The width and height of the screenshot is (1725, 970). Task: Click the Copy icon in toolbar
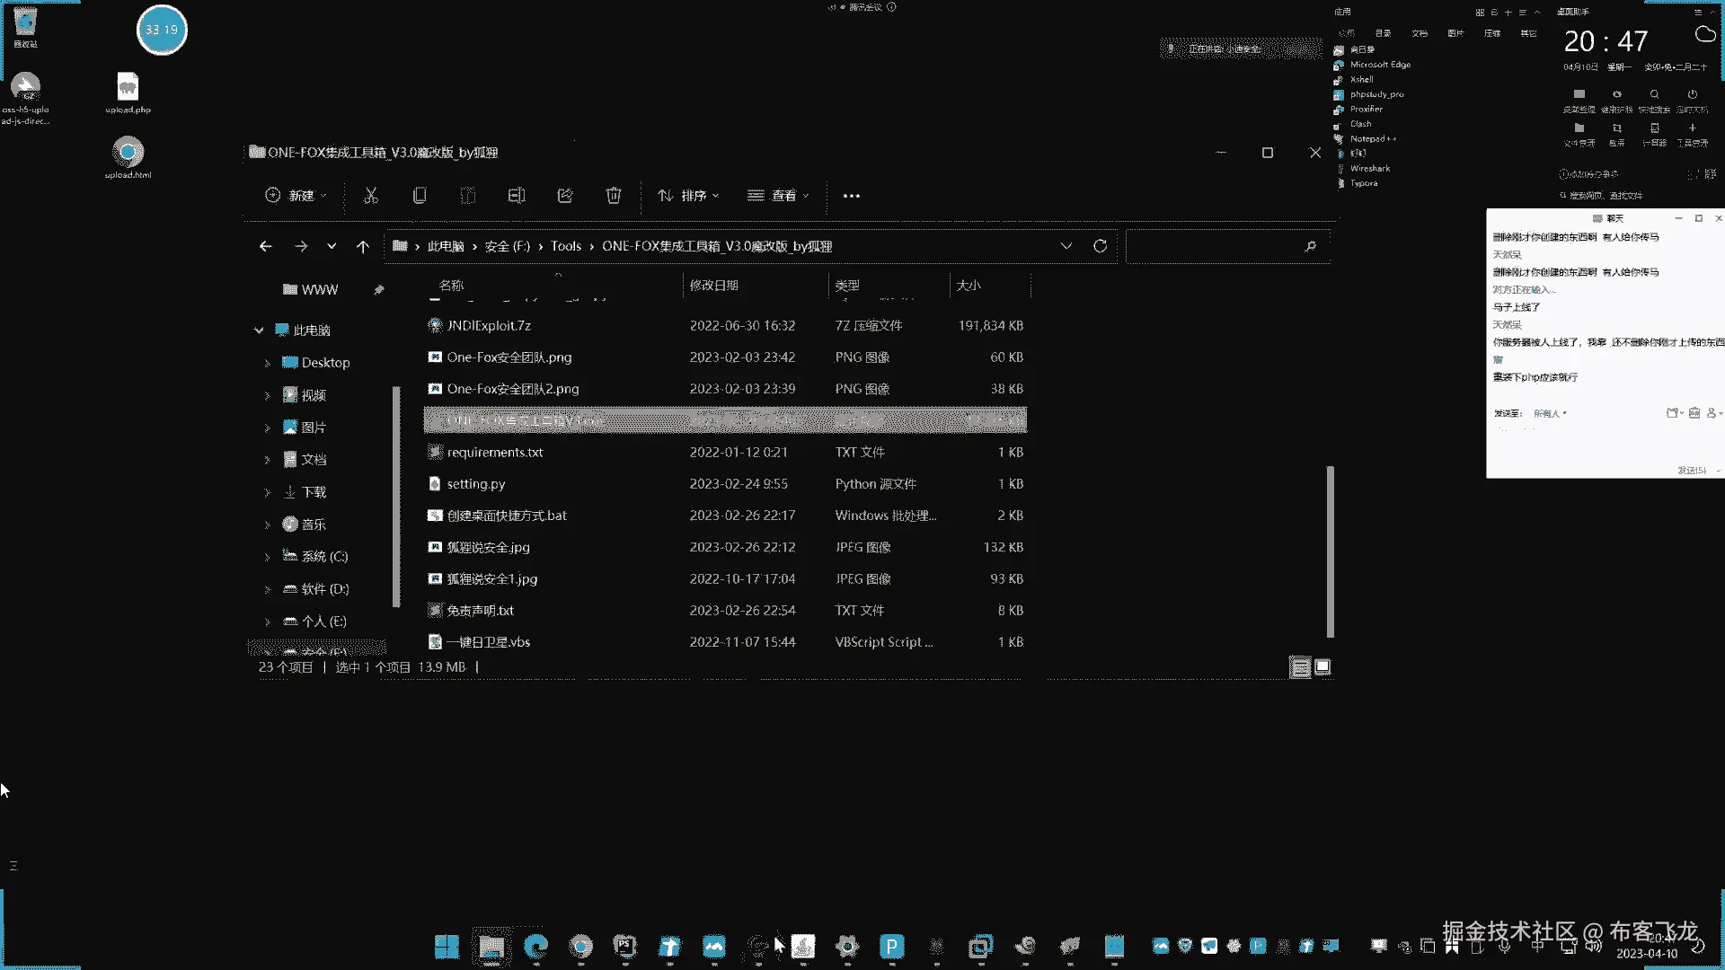point(420,196)
